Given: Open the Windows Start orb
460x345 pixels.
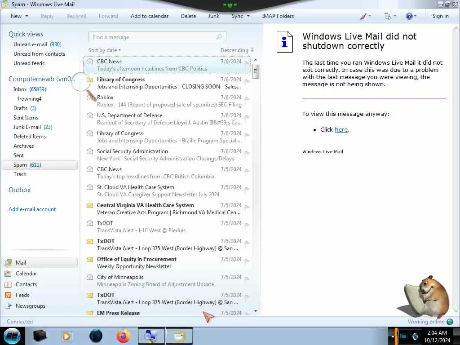Looking at the screenshot, I should pos(12,336).
